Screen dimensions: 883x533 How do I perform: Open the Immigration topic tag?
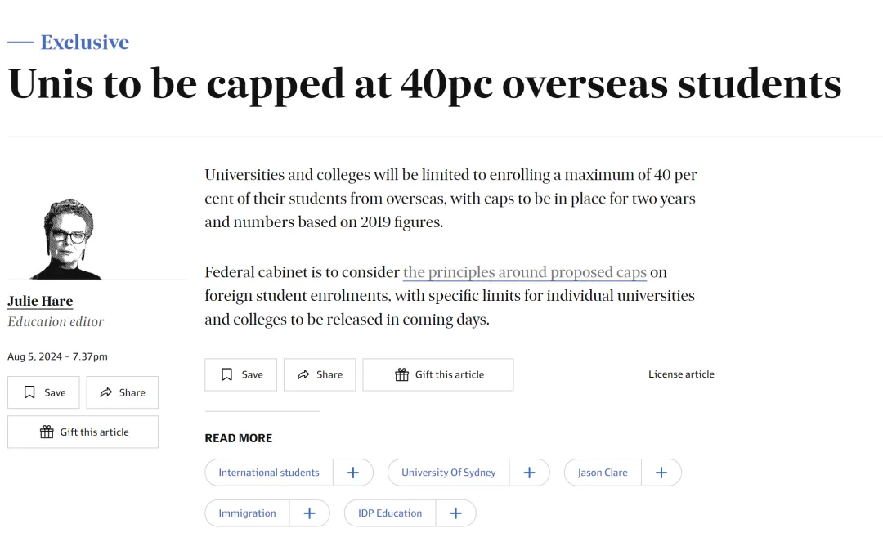point(247,513)
